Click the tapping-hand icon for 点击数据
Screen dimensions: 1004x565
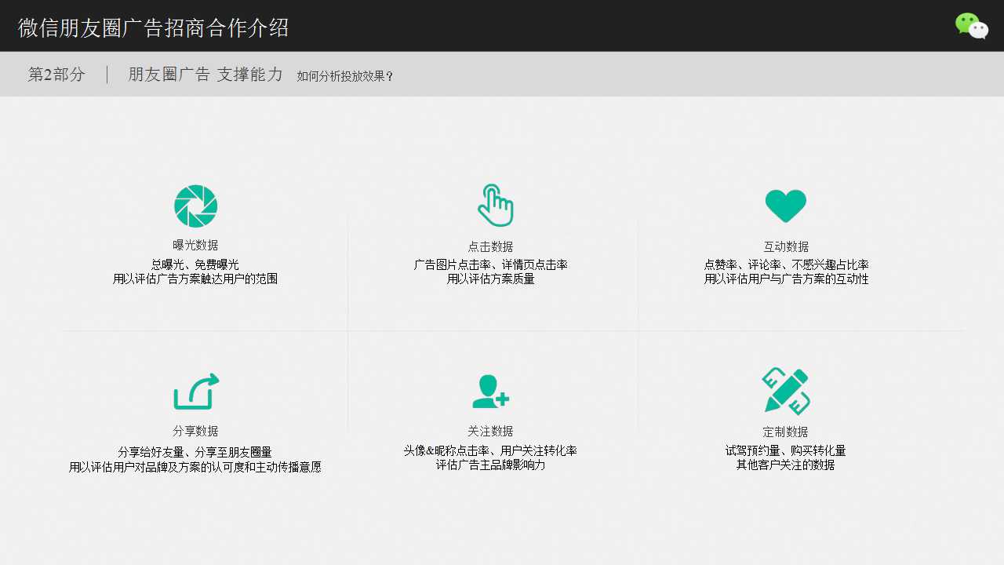pos(494,206)
